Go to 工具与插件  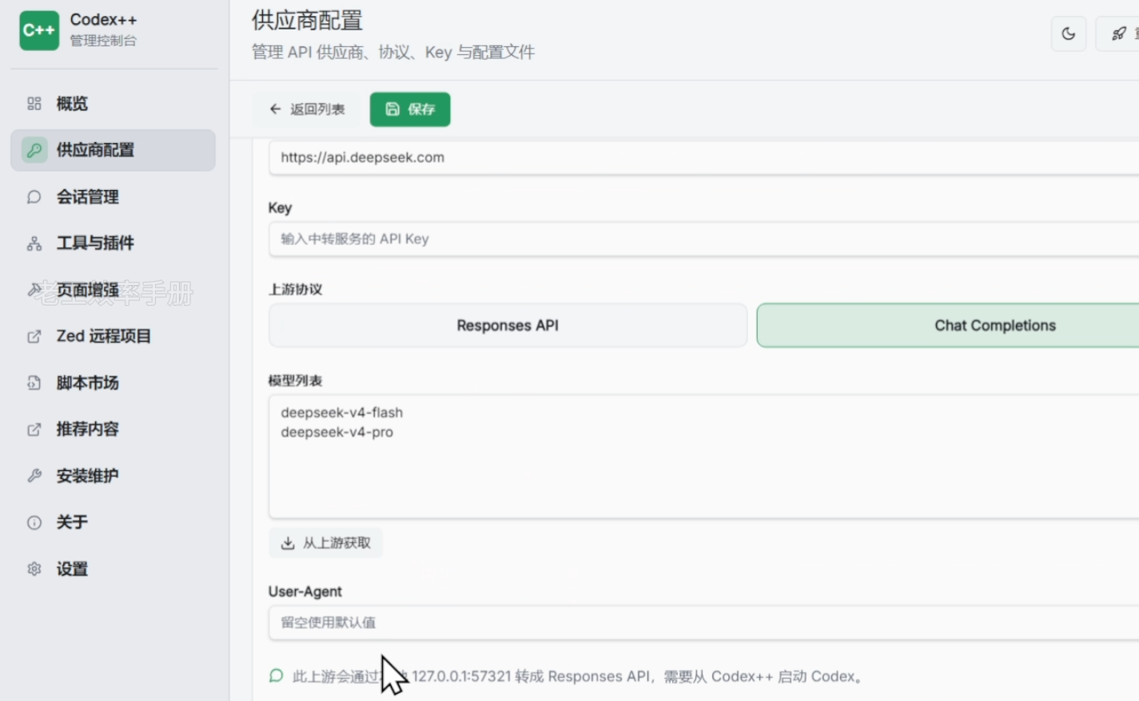click(113, 243)
